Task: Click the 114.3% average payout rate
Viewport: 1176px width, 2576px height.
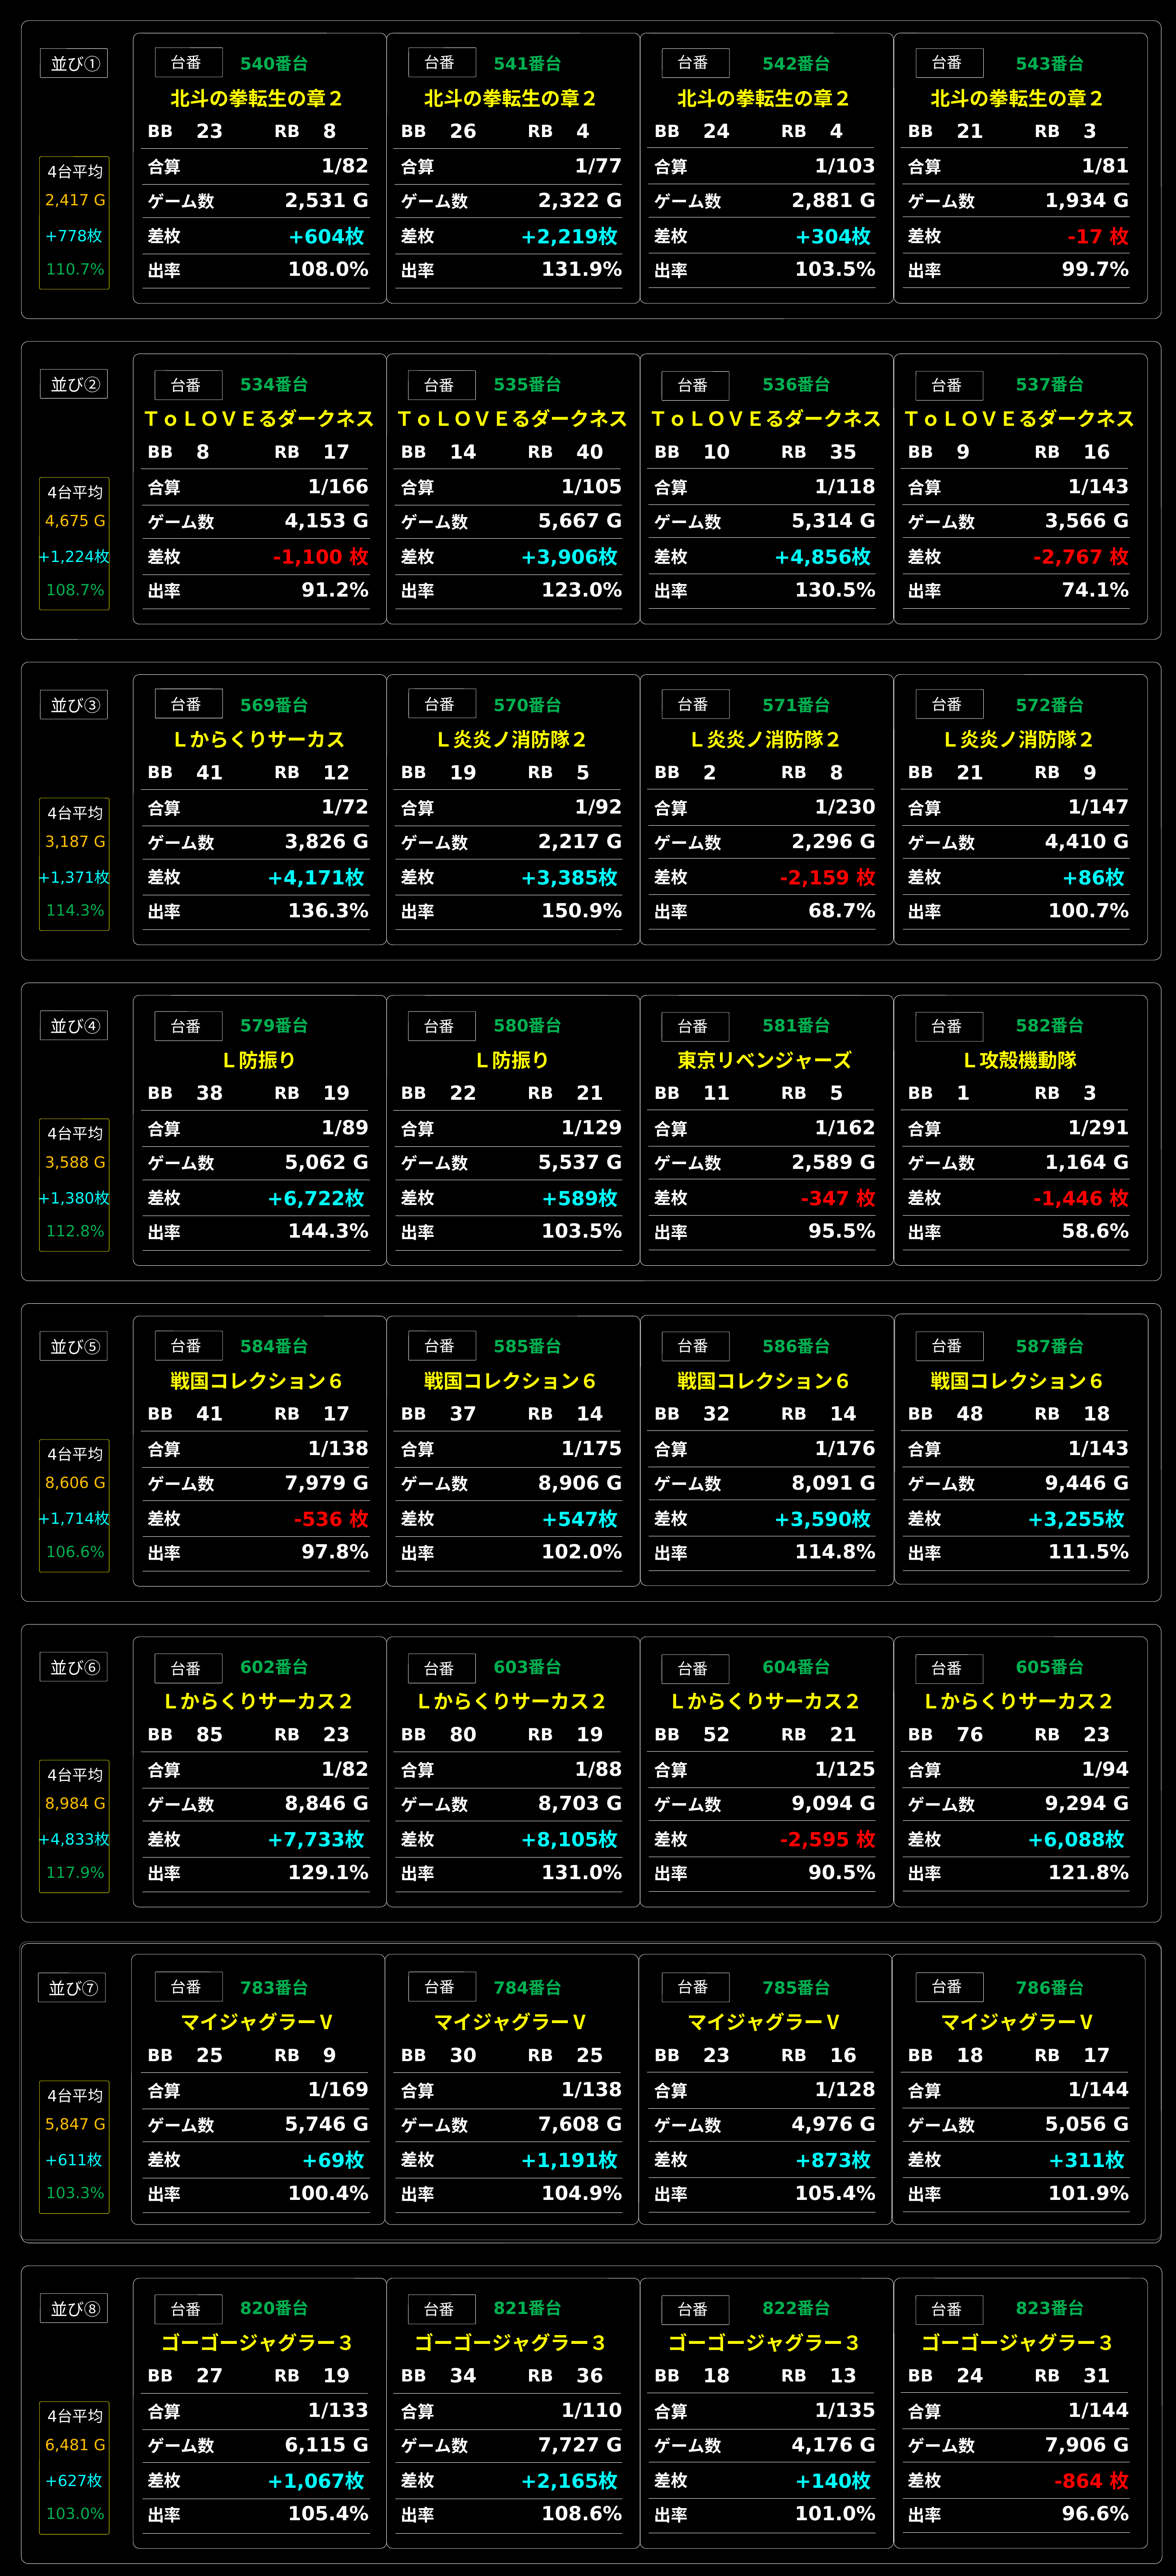Action: click(75, 910)
